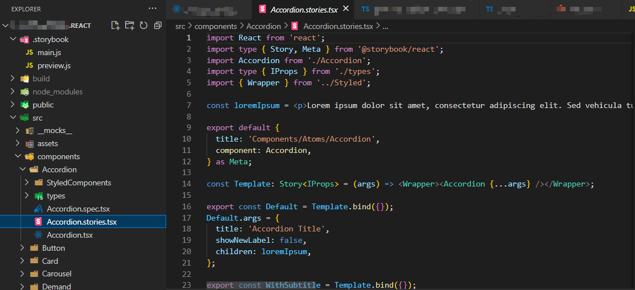Click Accordion.stories.tsx in the breadcrumb
The image size is (635, 290).
(x=338, y=26)
